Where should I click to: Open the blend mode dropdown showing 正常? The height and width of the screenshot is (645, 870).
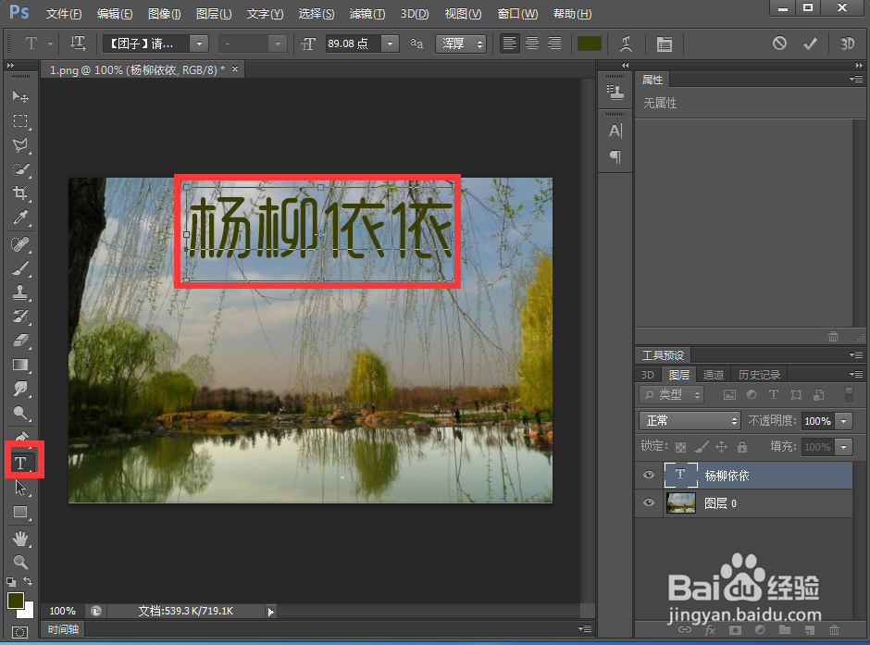pyautogui.click(x=689, y=421)
